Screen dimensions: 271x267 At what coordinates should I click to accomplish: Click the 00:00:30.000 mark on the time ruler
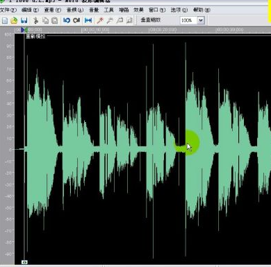click(x=230, y=30)
